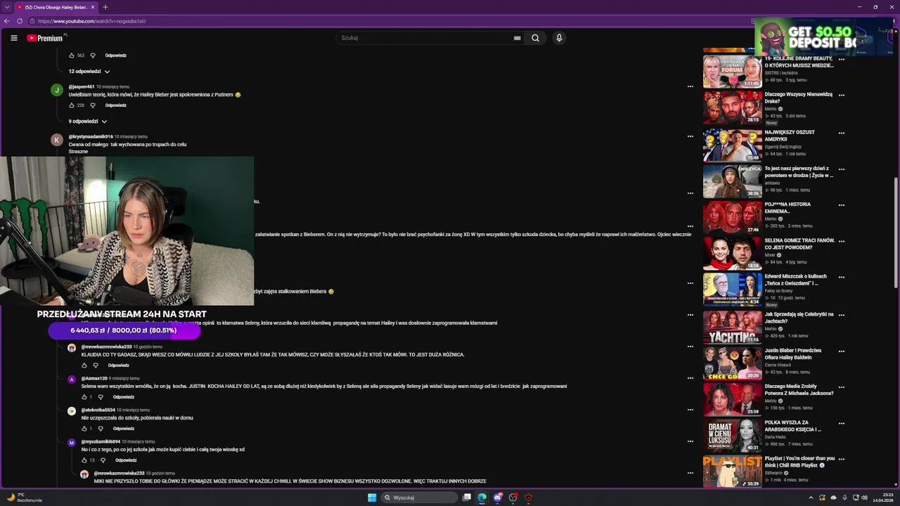Open Microsoft Edge from the taskbar
Image resolution: width=900 pixels, height=506 pixels.
tap(482, 498)
